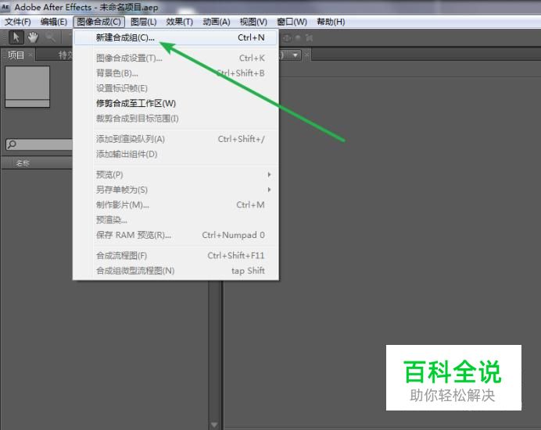Choose 裁剪合成到目标范围(I) menu entry
Image resolution: width=541 pixels, height=430 pixels.
[x=176, y=119]
